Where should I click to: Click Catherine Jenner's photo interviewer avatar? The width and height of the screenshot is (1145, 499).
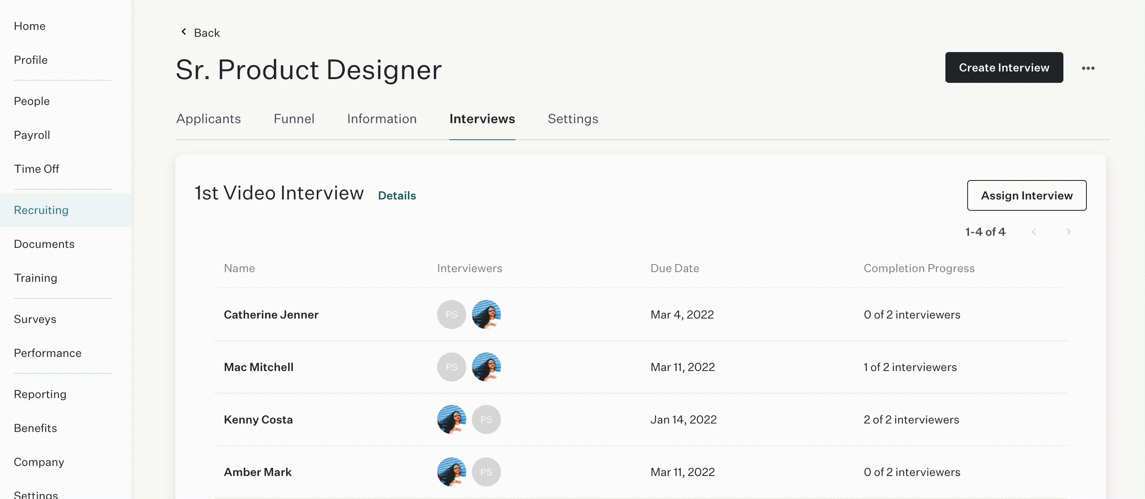tap(486, 314)
